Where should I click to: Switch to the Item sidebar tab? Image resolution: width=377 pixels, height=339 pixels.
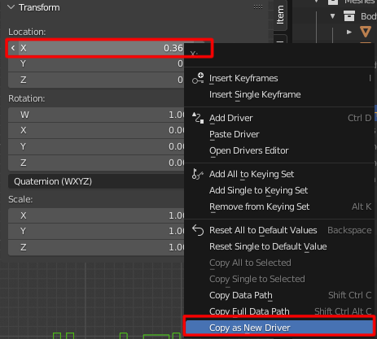point(280,15)
